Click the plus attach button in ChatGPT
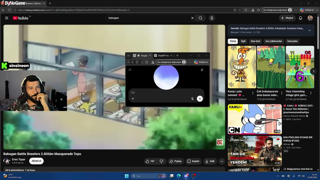320x180 pixels. pyautogui.click(x=133, y=99)
